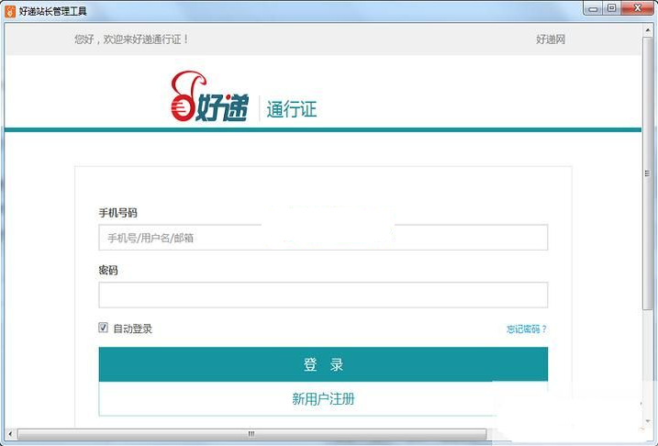The image size is (658, 446).
Task: Click the 好递站长管理工具 app icon in title bar
Action: click(x=10, y=11)
